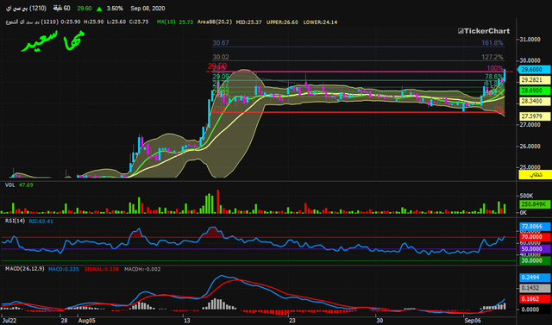This screenshot has height=325, width=552.
Task: Click the MACDH:-0.002 value
Action: click(142, 269)
